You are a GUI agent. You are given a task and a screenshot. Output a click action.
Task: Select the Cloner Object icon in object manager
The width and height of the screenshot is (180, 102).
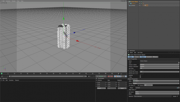click(x=130, y=2)
